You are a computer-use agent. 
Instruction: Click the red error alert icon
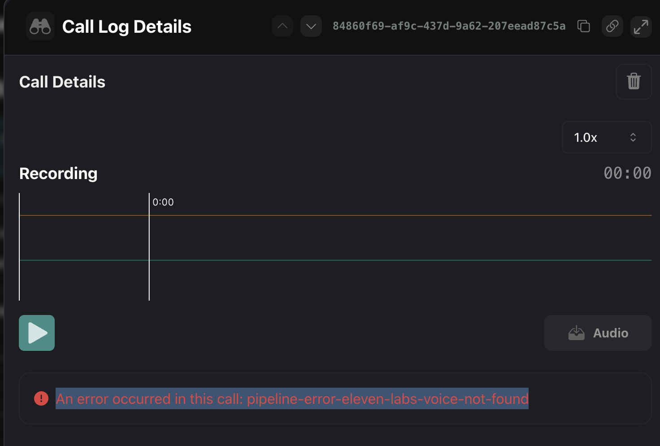point(41,398)
